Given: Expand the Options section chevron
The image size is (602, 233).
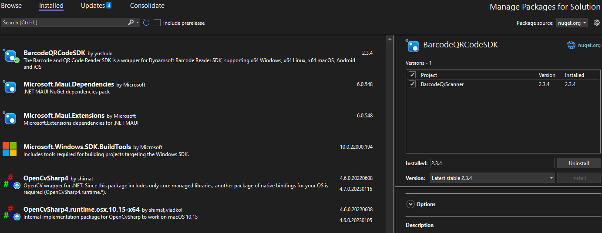Looking at the screenshot, I should click(410, 204).
